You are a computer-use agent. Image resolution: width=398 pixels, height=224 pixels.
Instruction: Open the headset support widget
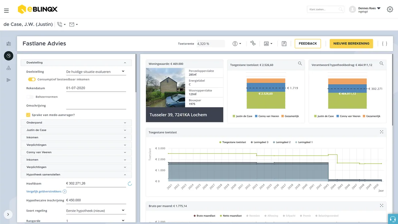pos(393,219)
